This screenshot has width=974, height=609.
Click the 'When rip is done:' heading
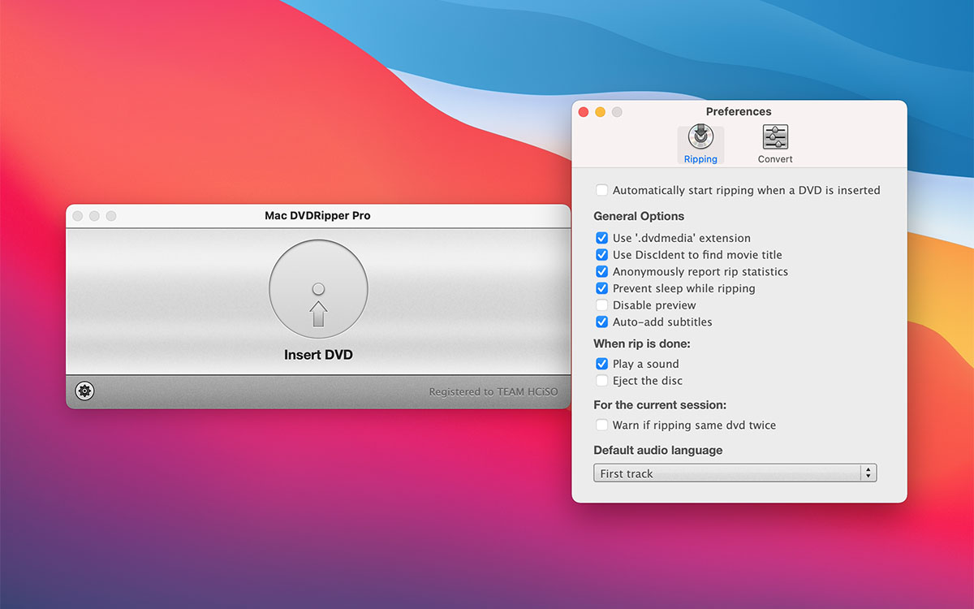pos(642,343)
